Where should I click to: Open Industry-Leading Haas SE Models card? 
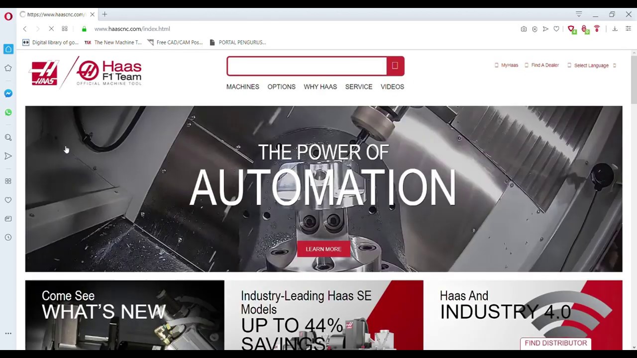tap(323, 315)
